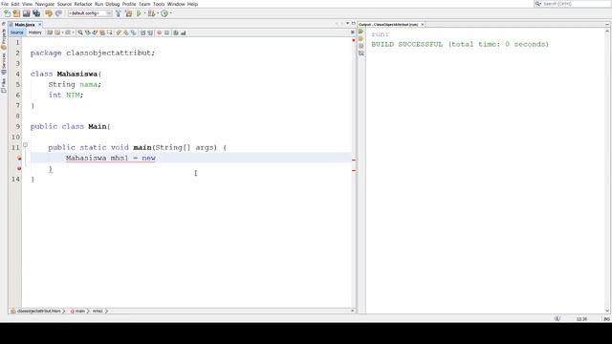
Task: Click the Re-run icon in Output panel
Action: coord(361,32)
